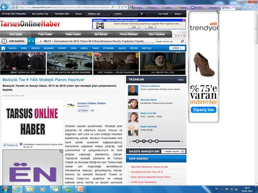Pick the green theme color swatch
The height and width of the screenshot is (193, 258).
click(182, 36)
